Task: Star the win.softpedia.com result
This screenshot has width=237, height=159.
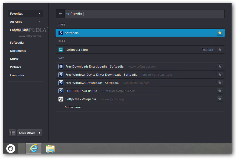Action: click(x=220, y=83)
